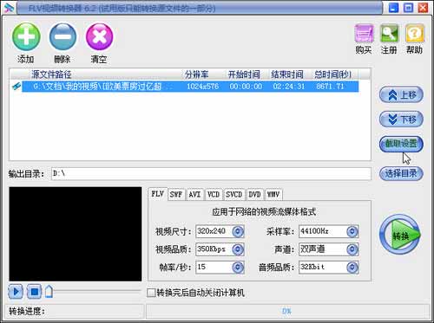The width and height of the screenshot is (434, 323).
Task: Click 选择目录 to choose output folder
Action: (x=401, y=173)
